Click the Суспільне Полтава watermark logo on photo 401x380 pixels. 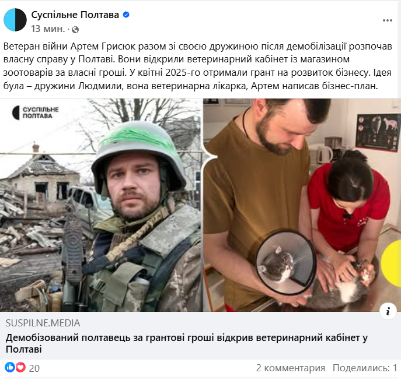point(36,112)
